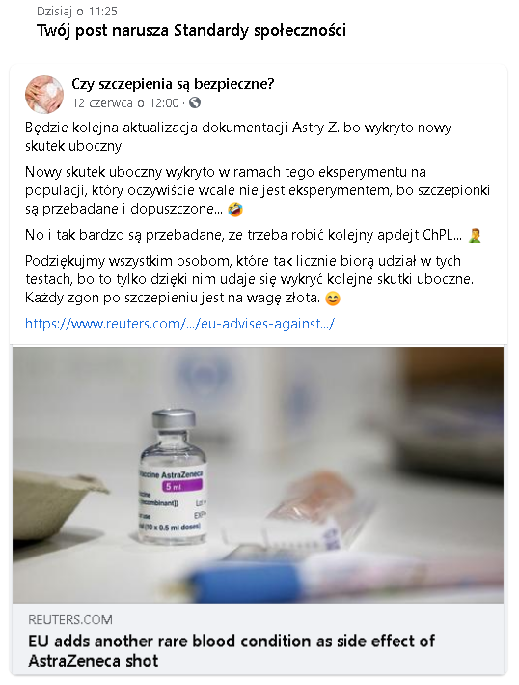Click the REUTERS.COM source label
The width and height of the screenshot is (519, 685).
coord(70,620)
